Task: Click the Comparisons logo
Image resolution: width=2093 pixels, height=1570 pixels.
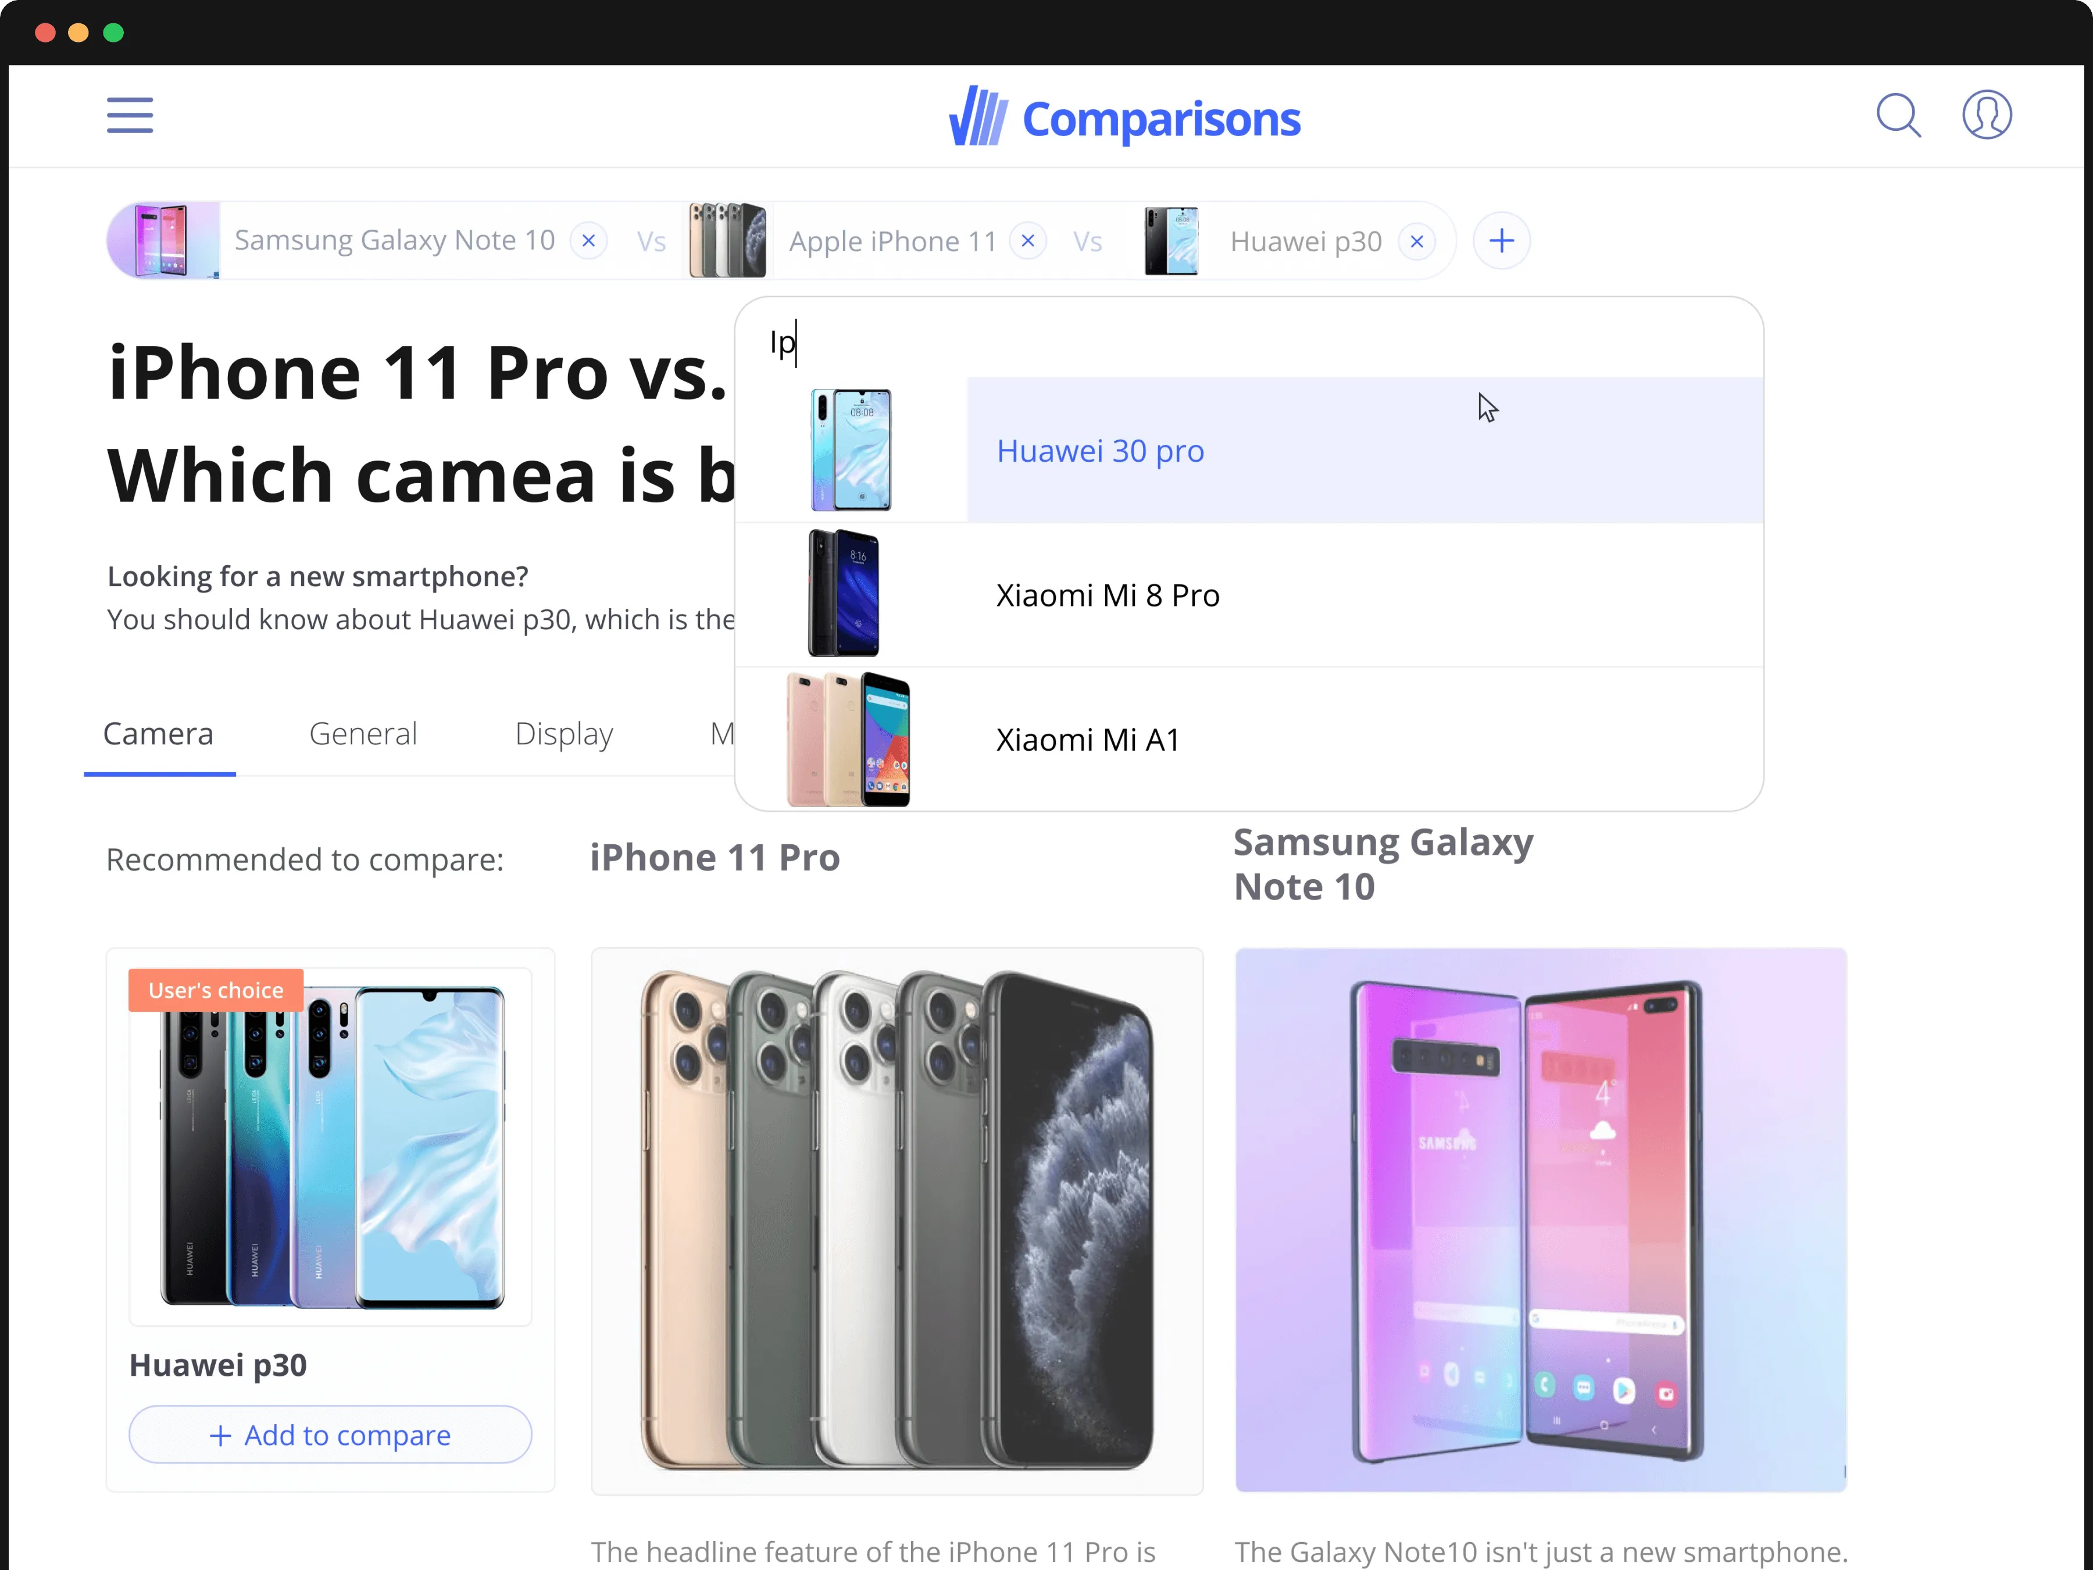Action: point(1125,117)
